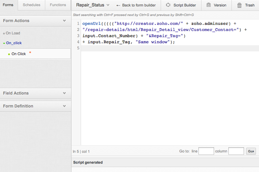Click the Script Builder icon
This screenshot has width=259, height=172.
coord(168,5)
